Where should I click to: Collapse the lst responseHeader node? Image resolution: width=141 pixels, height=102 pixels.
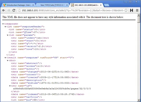[5, 27]
